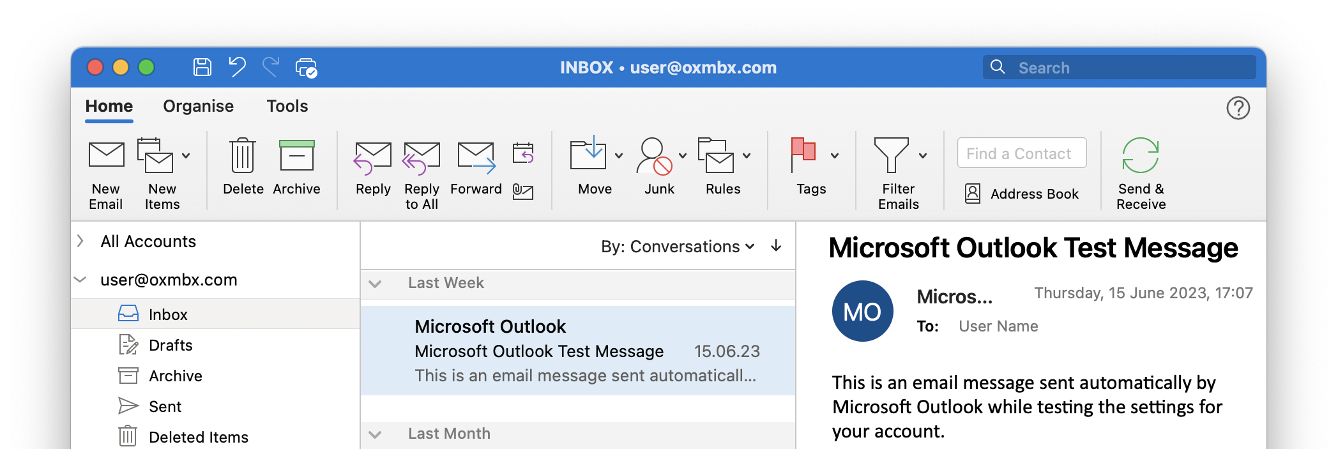Run Send & Receive
1338x449 pixels.
click(1141, 156)
